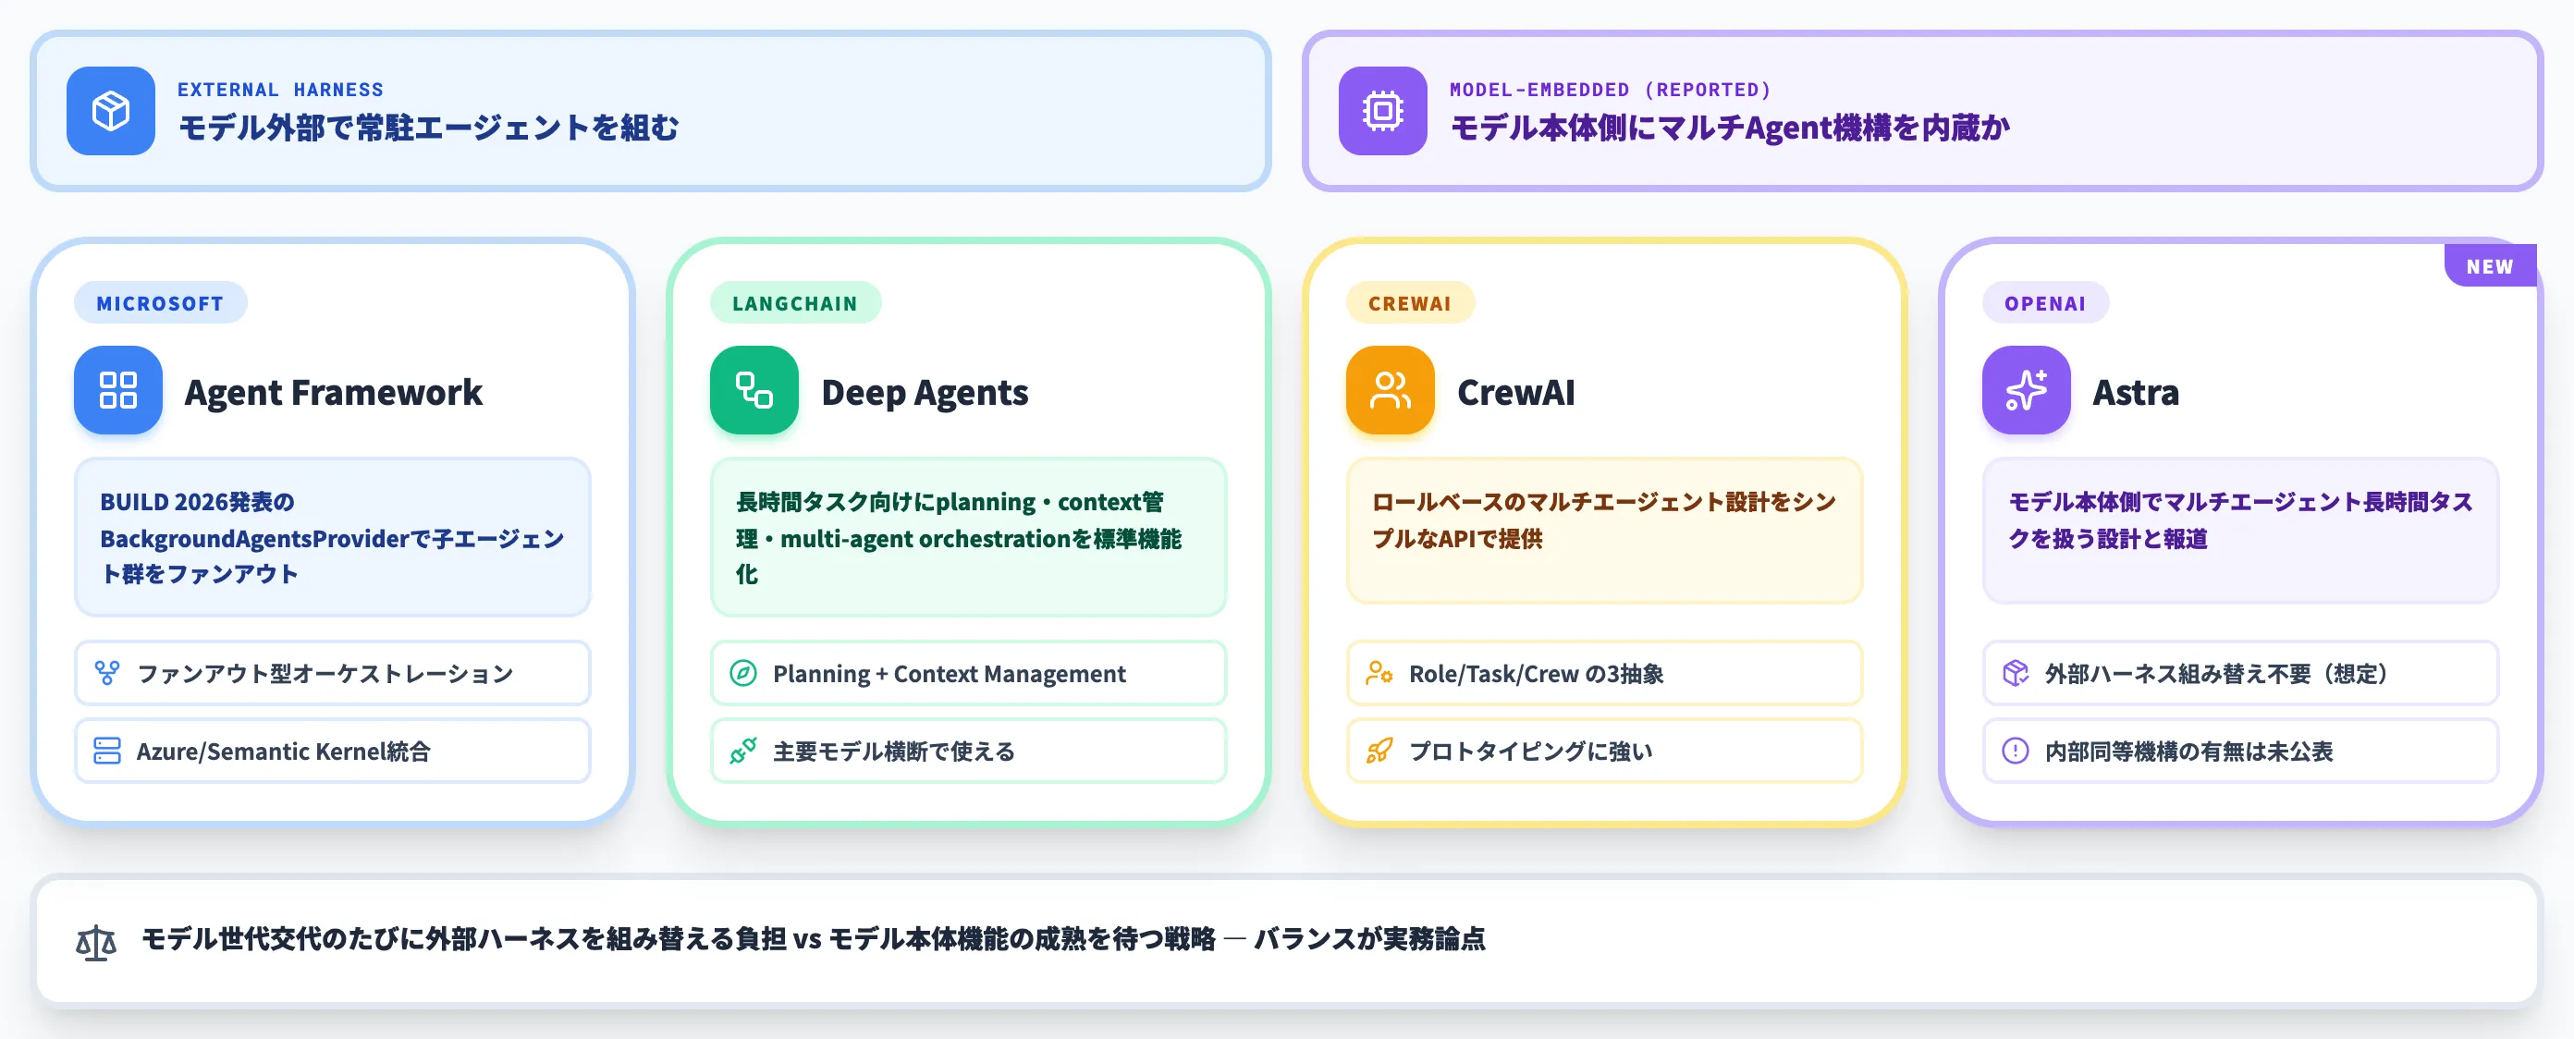Click the orange CrewAI people icon
The width and height of the screenshot is (2574, 1039).
1390,391
